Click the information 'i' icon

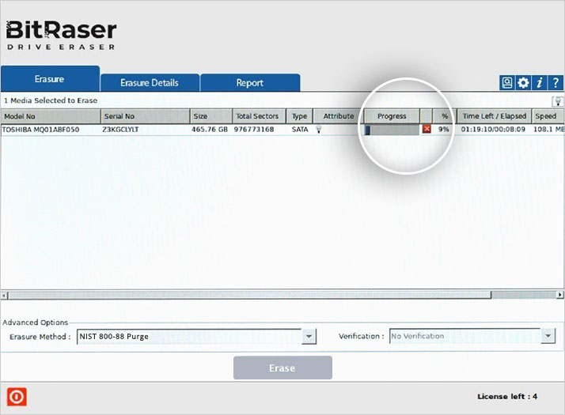point(539,83)
